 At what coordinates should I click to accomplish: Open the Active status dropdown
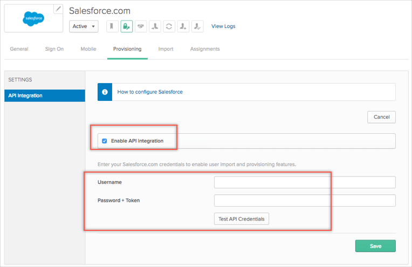pyautogui.click(x=84, y=26)
